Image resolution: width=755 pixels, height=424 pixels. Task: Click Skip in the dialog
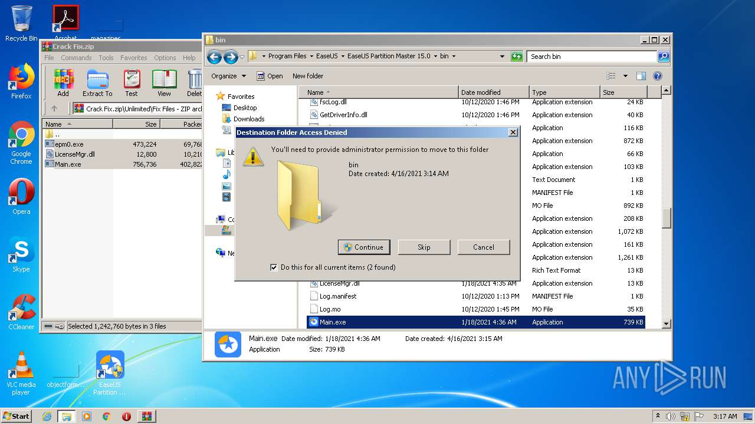point(424,247)
